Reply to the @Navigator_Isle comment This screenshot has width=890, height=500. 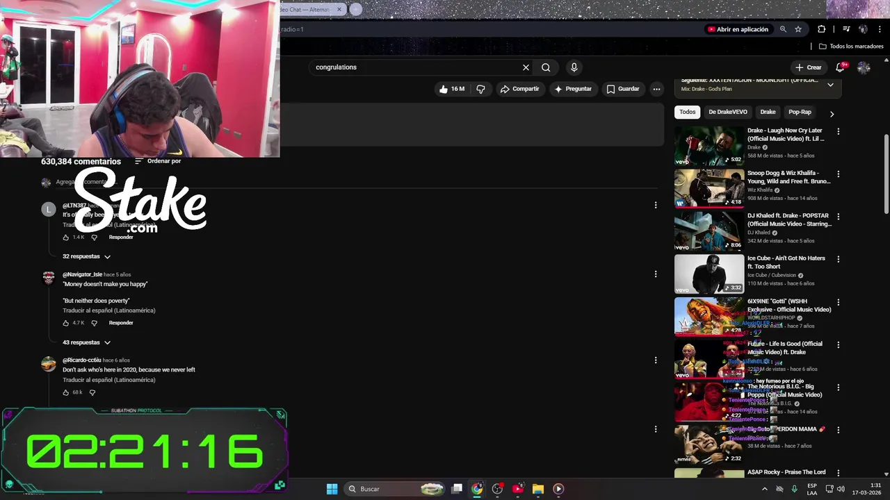[x=121, y=323]
